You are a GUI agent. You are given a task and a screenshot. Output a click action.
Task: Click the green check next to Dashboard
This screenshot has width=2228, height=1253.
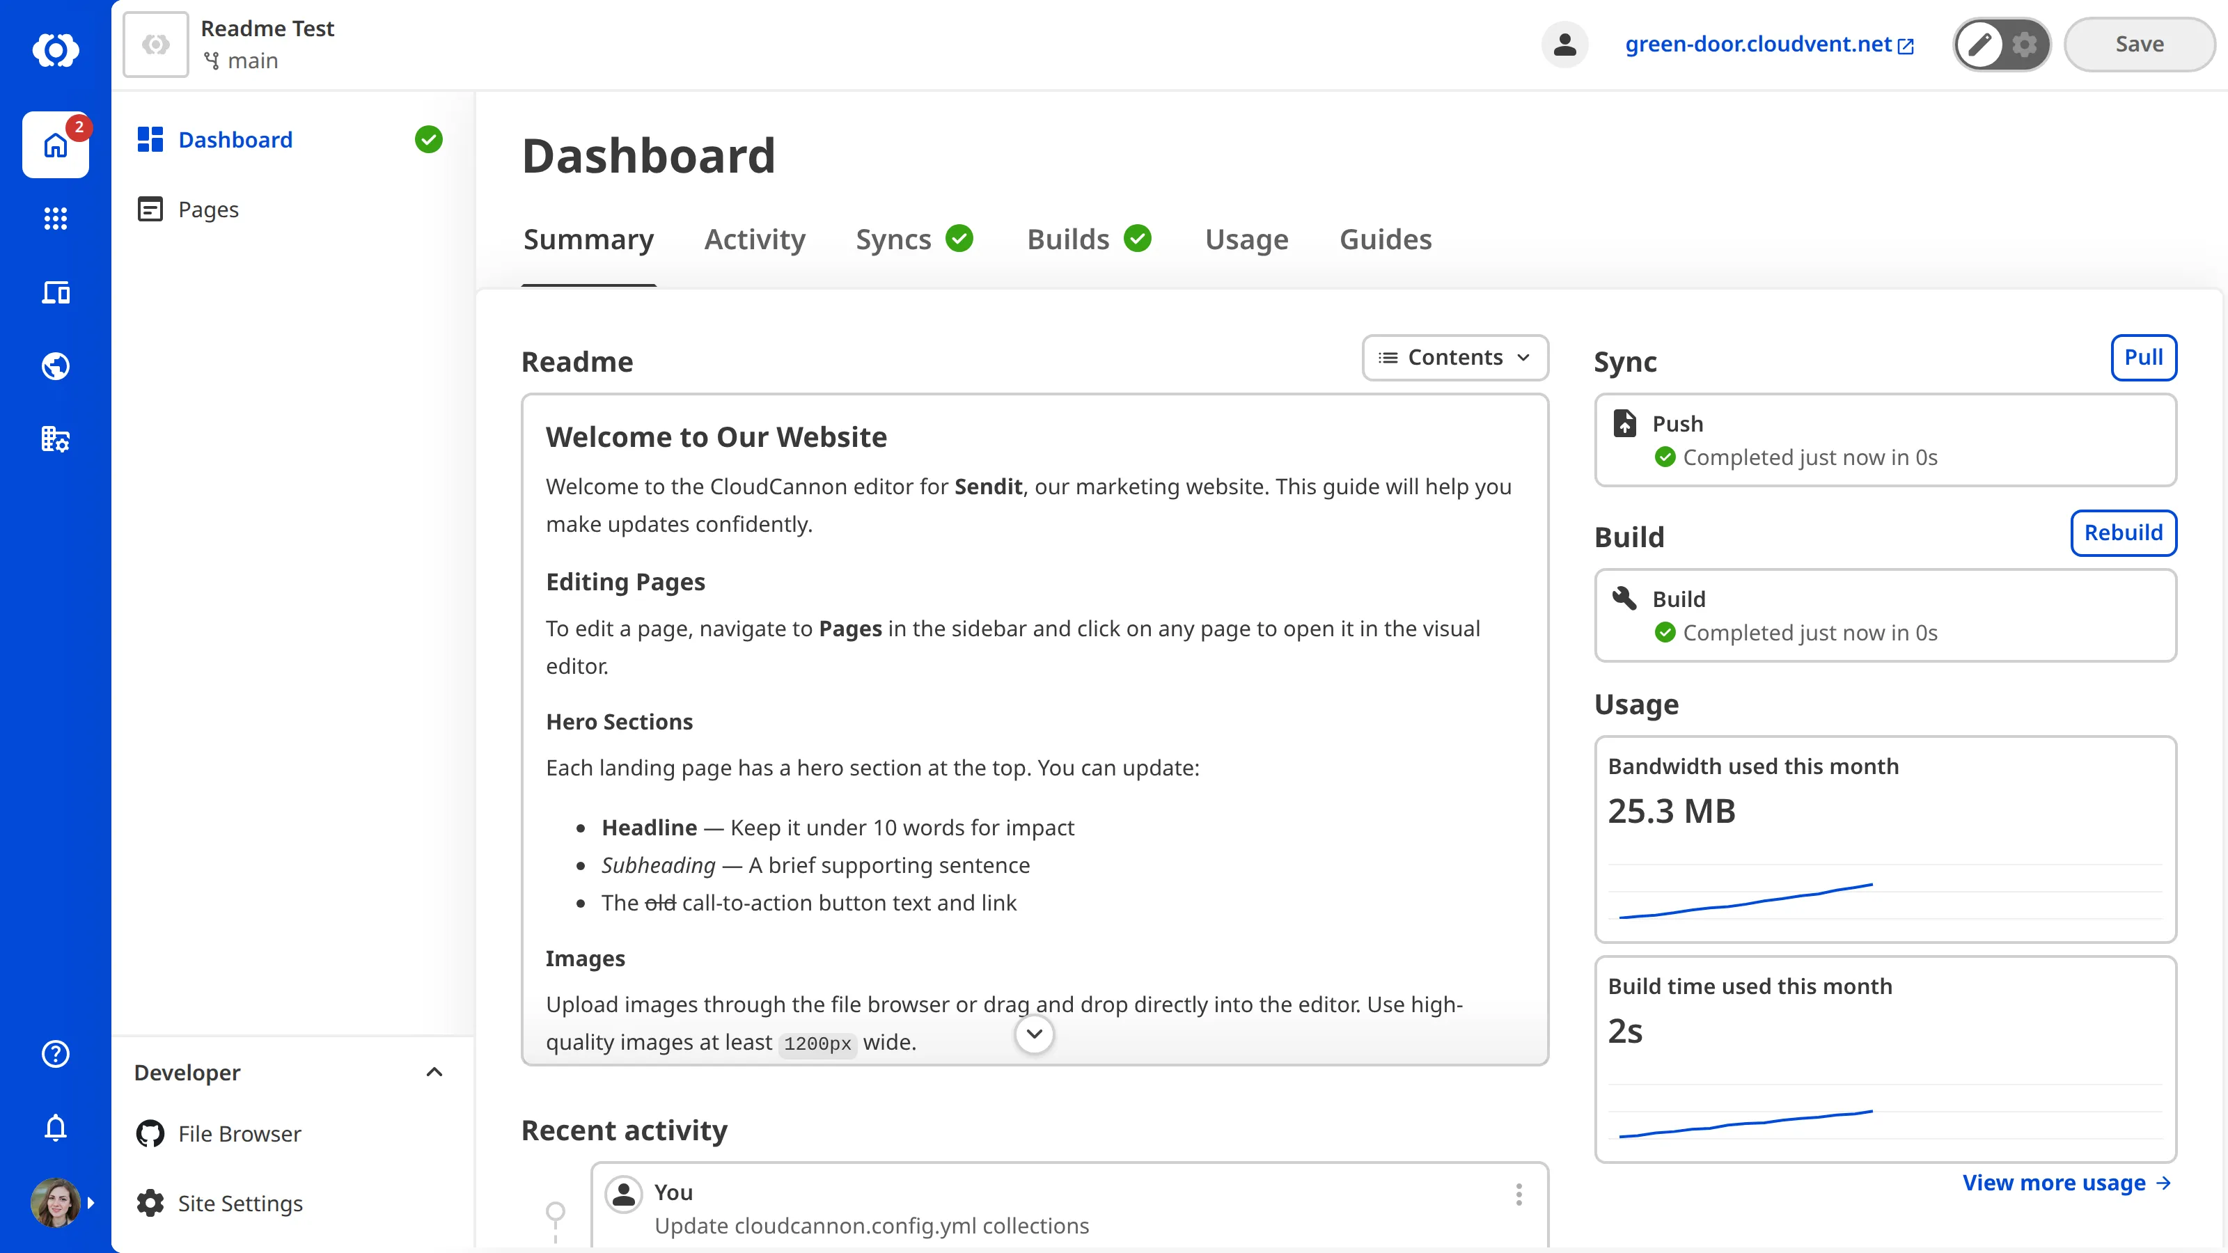click(x=428, y=139)
